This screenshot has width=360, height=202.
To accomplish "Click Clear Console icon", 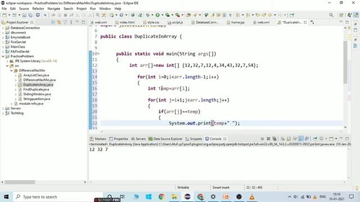I will pos(282,139).
